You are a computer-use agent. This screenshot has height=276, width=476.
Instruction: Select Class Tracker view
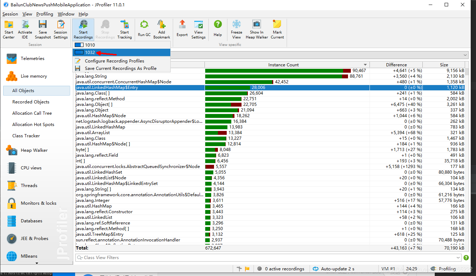tap(37, 136)
